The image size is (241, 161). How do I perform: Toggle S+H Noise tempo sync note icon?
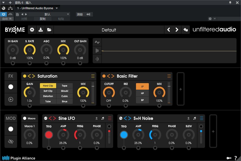pyautogui.click(x=195, y=118)
